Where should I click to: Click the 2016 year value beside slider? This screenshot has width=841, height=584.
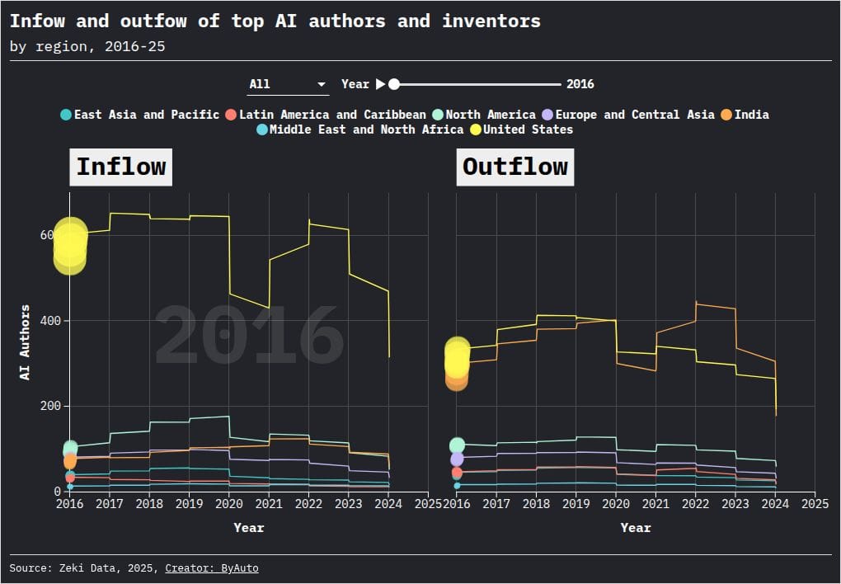(x=580, y=84)
